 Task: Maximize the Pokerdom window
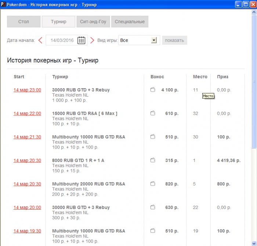point(246,4)
